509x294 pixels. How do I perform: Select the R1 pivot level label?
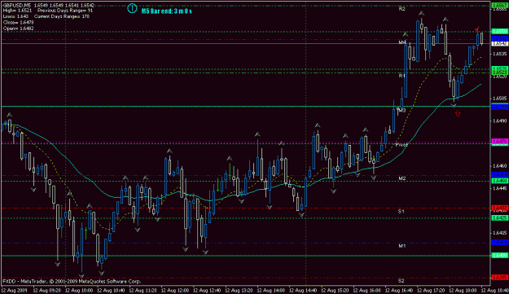pos(401,76)
